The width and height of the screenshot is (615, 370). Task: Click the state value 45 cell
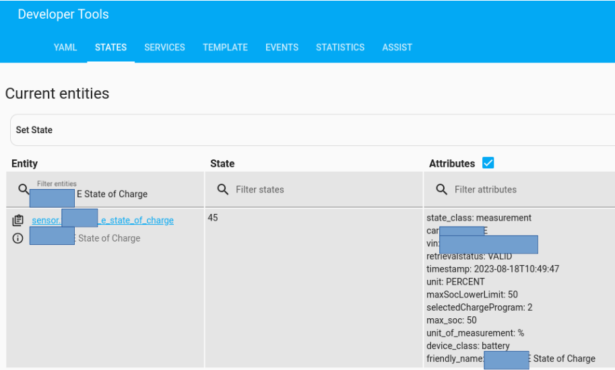pos(213,218)
